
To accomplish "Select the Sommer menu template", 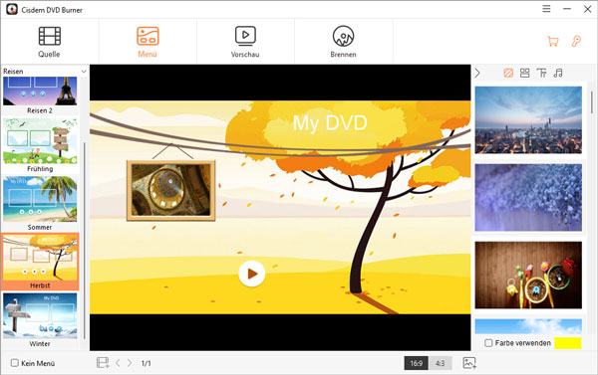I will 40,203.
